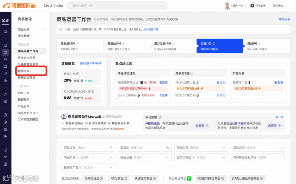Viewport: 296px width, 184px height.
Task: Open the message box bell icon
Action: click(252, 6)
